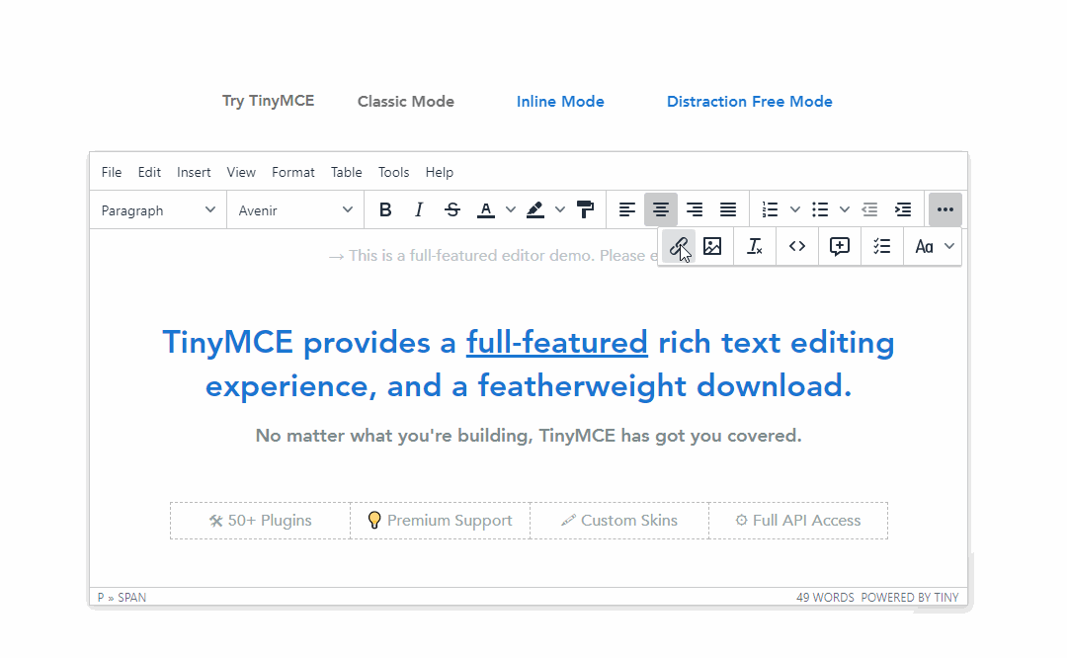The height and width of the screenshot is (658, 1067).
Task: Switch to Inline Mode
Action: coord(560,102)
